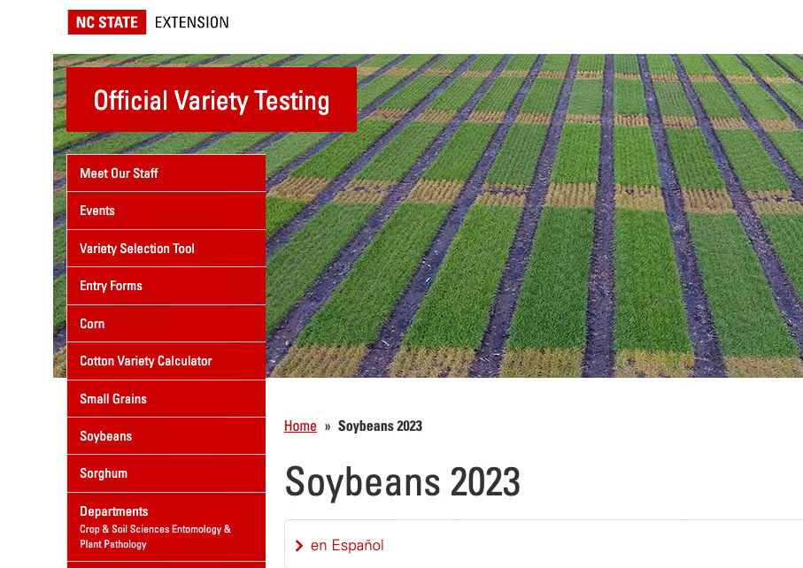The image size is (803, 568).
Task: Open Variety Selection Tool
Action: point(166,249)
